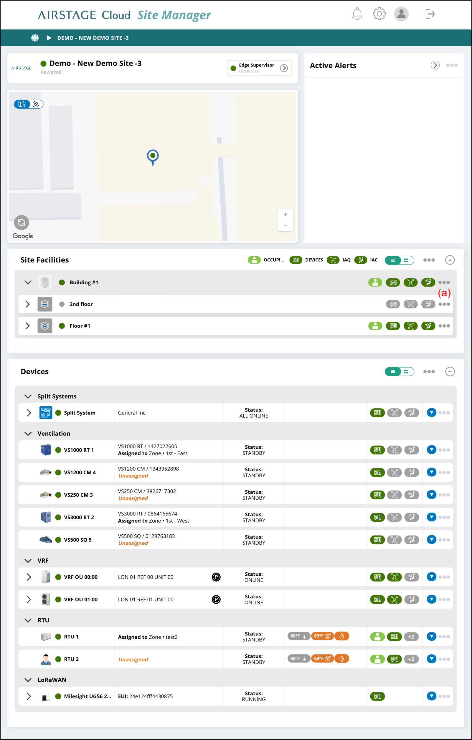The height and width of the screenshot is (740, 472).
Task: Open the VS1000 RT 1 blue dropdown
Action: click(x=431, y=450)
